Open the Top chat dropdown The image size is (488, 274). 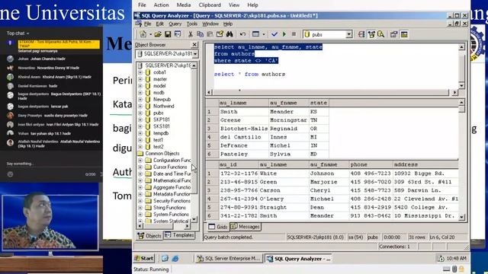[18, 33]
